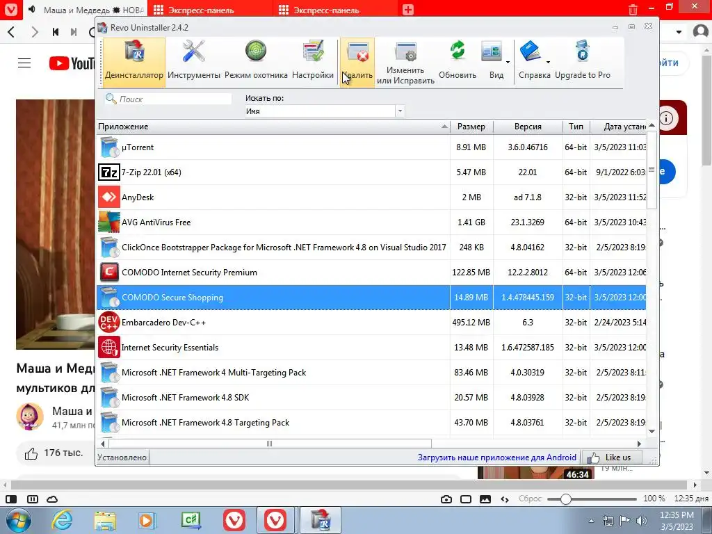Viewport: 712px width, 534px height.
Task: Toggle images display icon in status bar
Action: click(x=485, y=499)
